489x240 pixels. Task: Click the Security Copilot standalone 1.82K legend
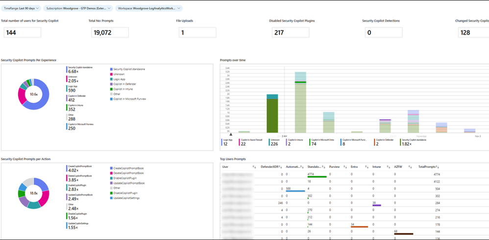(x=413, y=142)
